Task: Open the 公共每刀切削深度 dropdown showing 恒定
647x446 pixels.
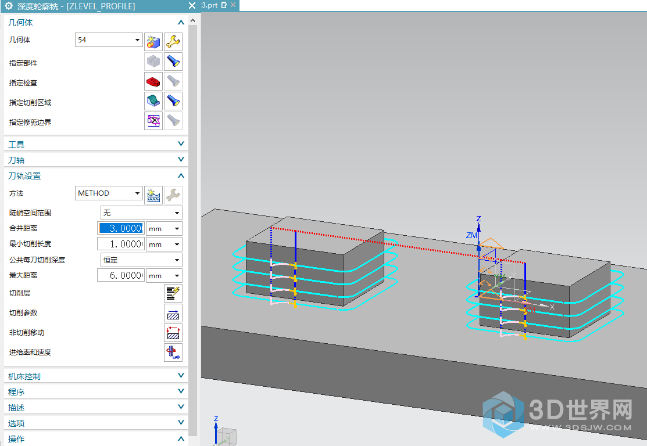Action: tap(141, 260)
